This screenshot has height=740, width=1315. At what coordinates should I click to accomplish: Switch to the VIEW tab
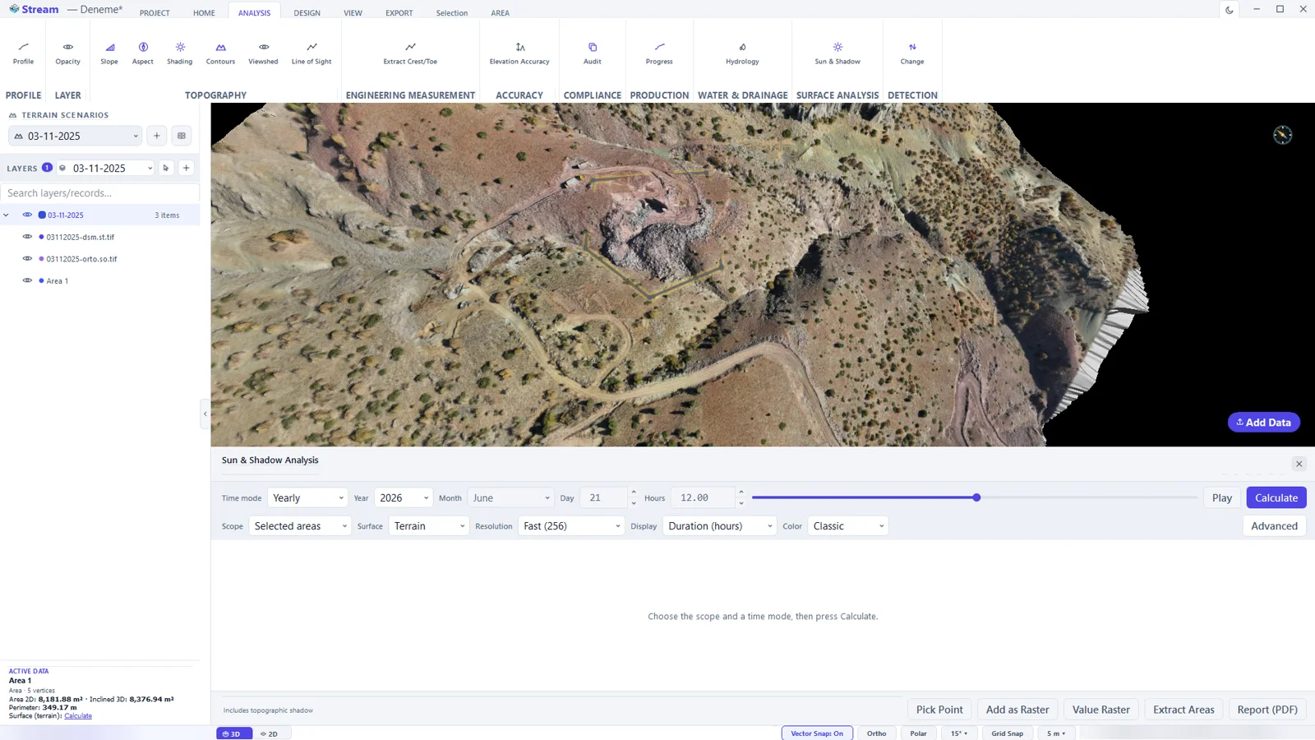click(x=353, y=13)
